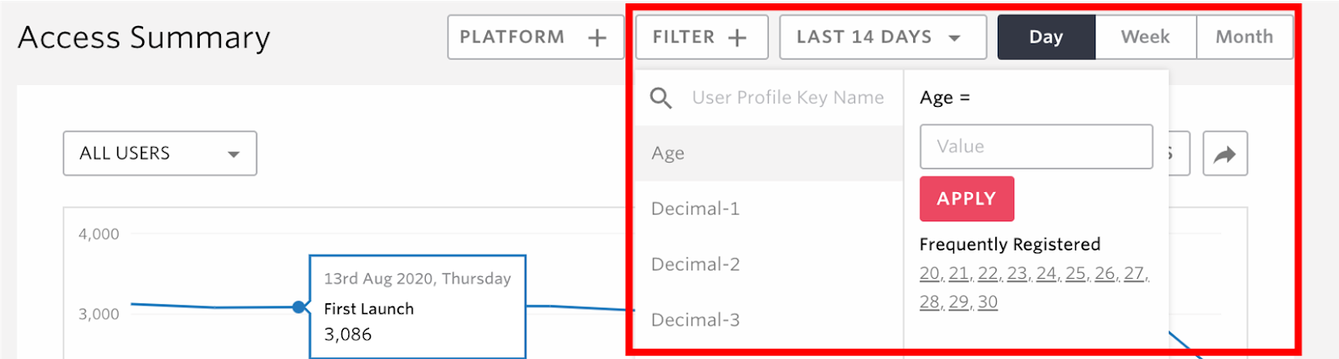Click the red APPLY button

point(967,199)
